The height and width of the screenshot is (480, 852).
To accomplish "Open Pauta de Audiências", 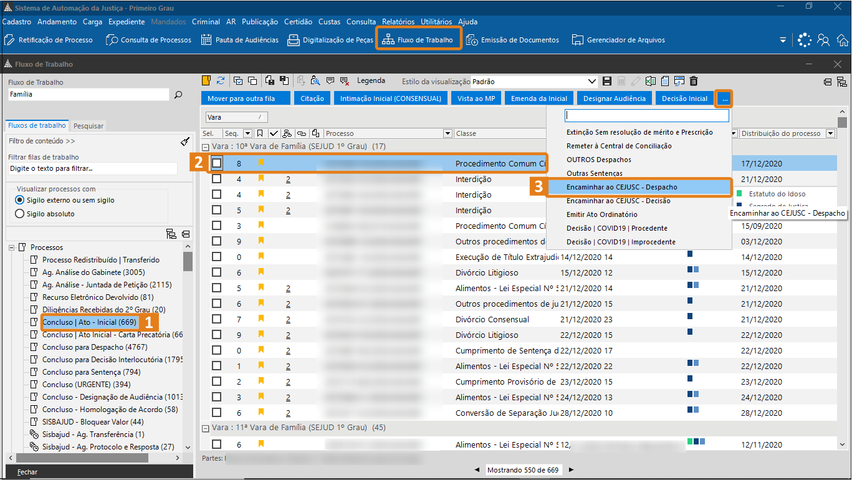I will point(240,40).
